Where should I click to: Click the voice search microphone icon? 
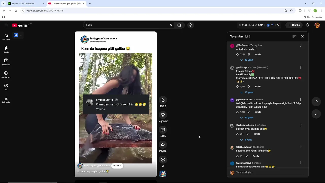pyautogui.click(x=191, y=25)
